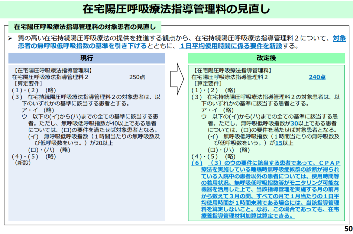Click the 250点 value in the 現行 panel
The height and width of the screenshot is (234, 353).
pyautogui.click(x=137, y=77)
